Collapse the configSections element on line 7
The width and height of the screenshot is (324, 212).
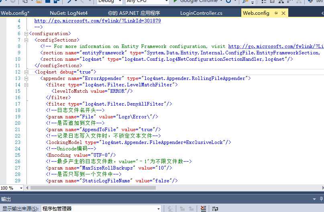click(x=26, y=40)
